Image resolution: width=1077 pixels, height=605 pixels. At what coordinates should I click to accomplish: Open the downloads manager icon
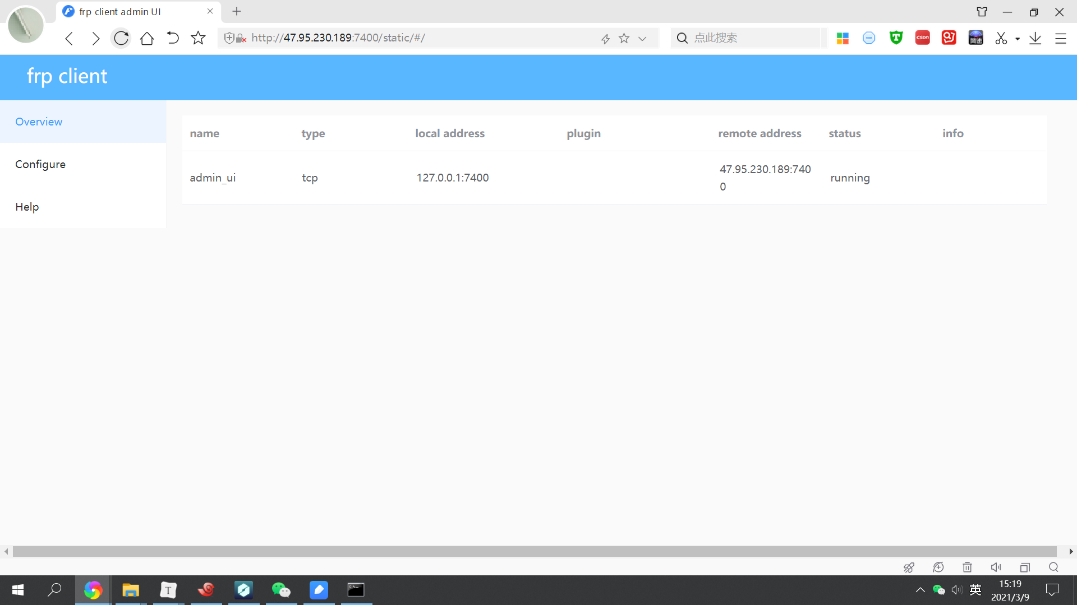coord(1035,38)
